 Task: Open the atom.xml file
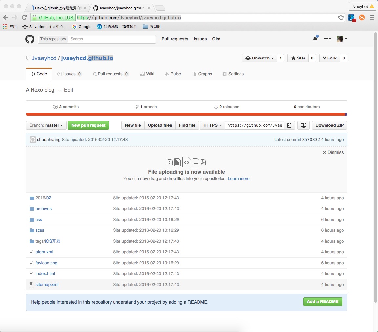click(44, 252)
